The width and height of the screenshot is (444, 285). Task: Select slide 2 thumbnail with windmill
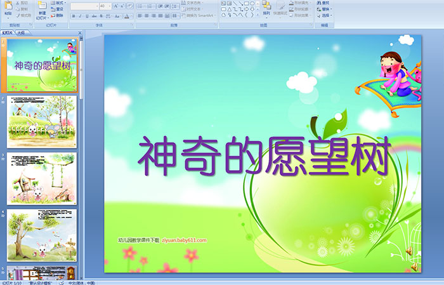(x=42, y=121)
